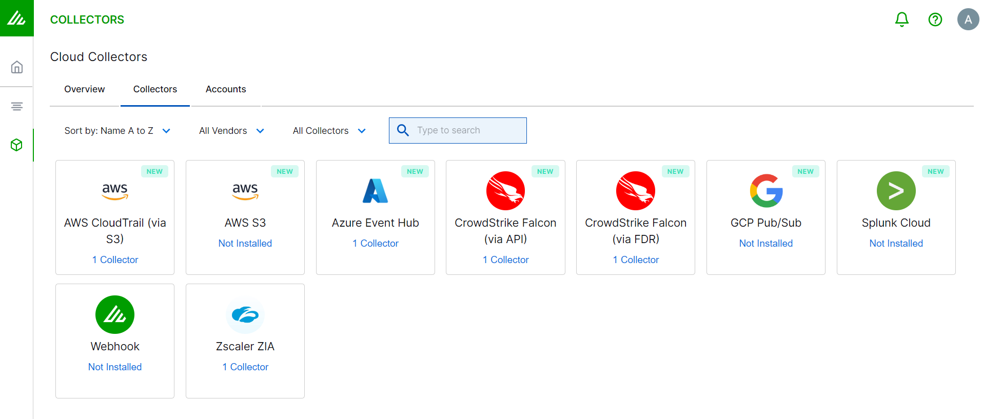Click the NEW badge on the GCP Pub/Sub card
This screenshot has height=419, width=982.
[806, 171]
